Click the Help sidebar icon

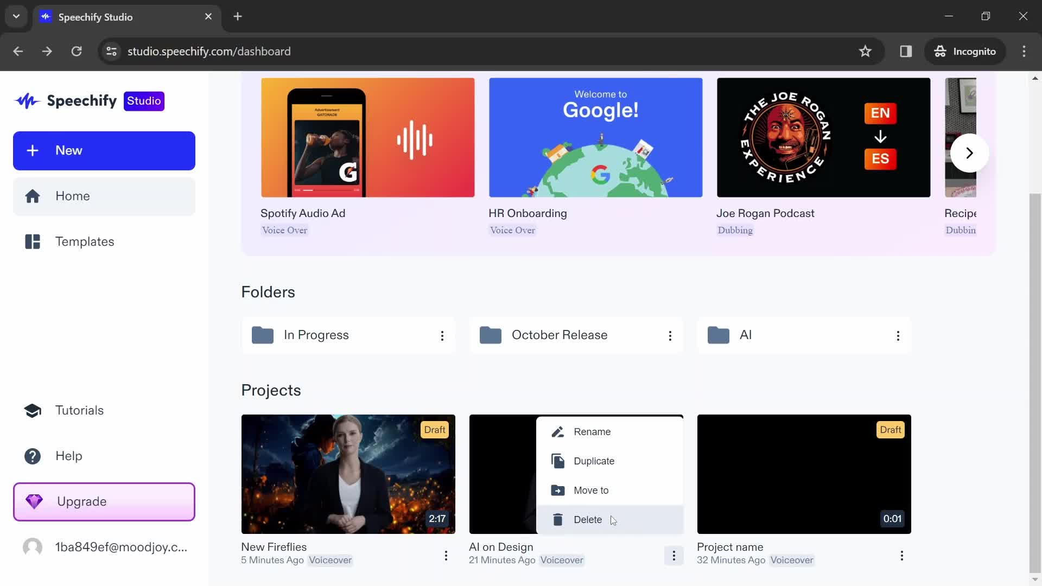33,456
